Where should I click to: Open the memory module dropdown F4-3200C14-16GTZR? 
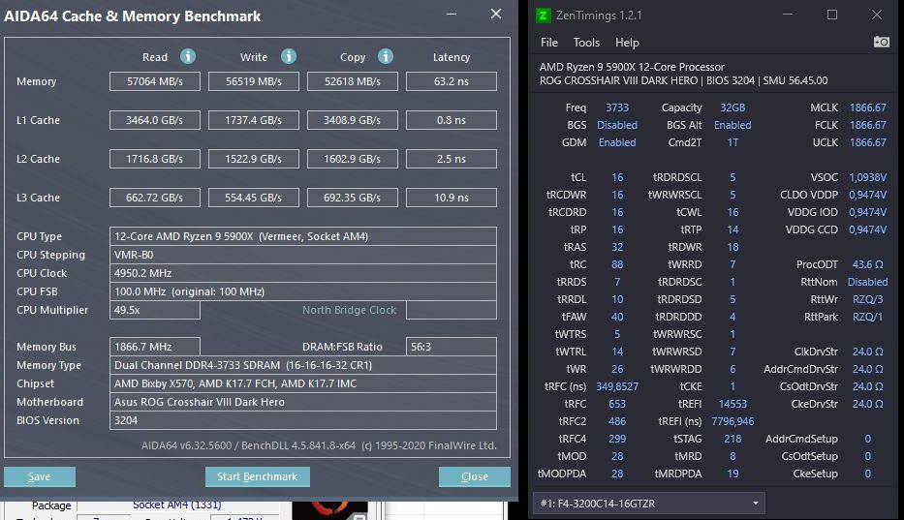coord(648,504)
